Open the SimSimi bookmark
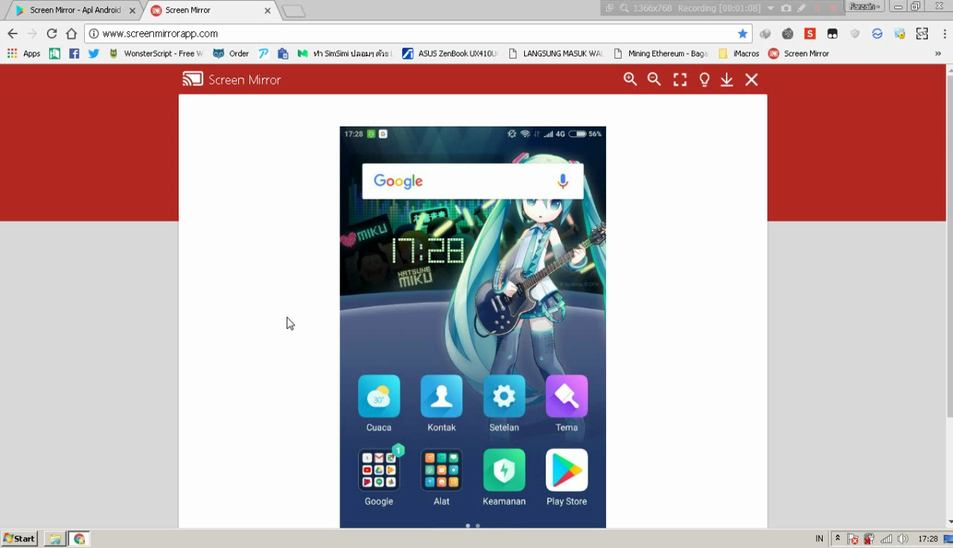The height and width of the screenshot is (548, 953). pos(345,54)
